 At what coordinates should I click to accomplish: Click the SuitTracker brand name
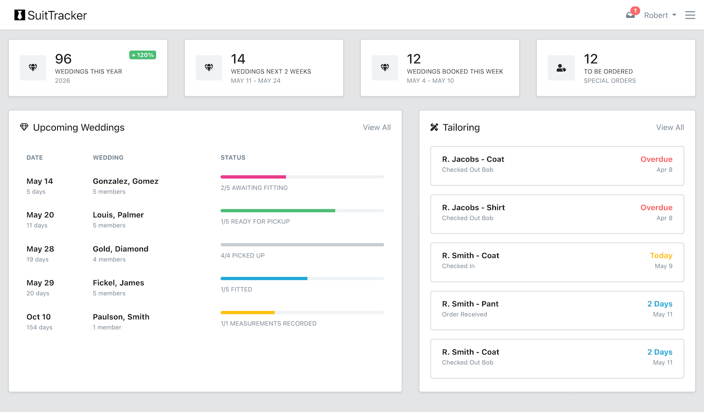(x=57, y=15)
